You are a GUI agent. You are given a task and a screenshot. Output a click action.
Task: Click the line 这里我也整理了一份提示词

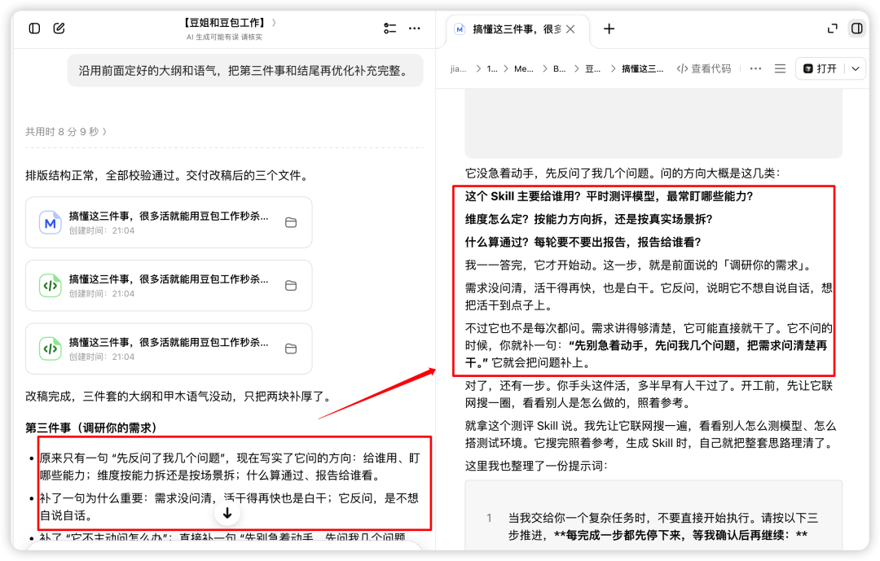coord(536,466)
